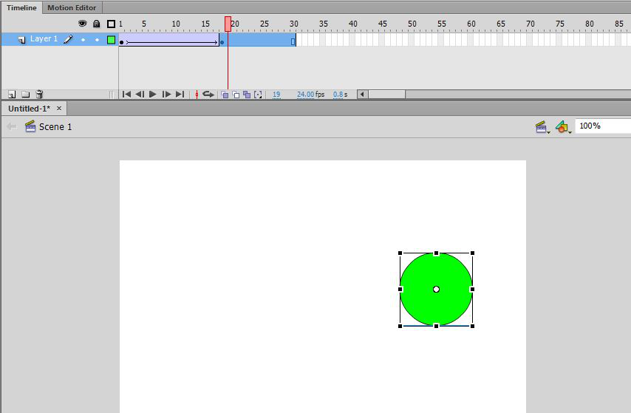Click the New Folder icon

(x=25, y=95)
